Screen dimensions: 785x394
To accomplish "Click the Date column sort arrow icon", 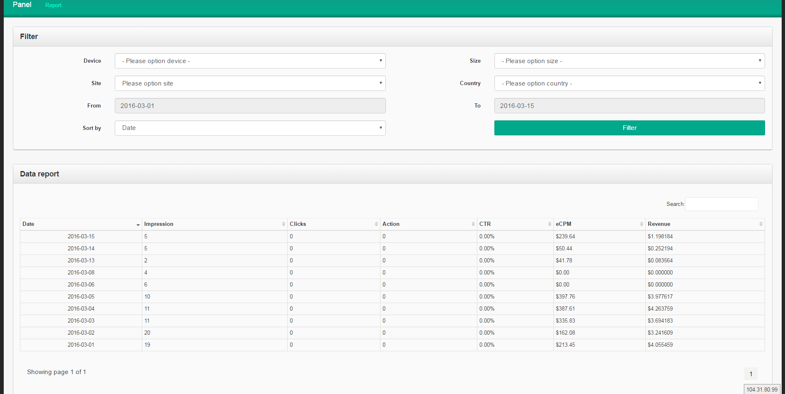I will [x=138, y=225].
